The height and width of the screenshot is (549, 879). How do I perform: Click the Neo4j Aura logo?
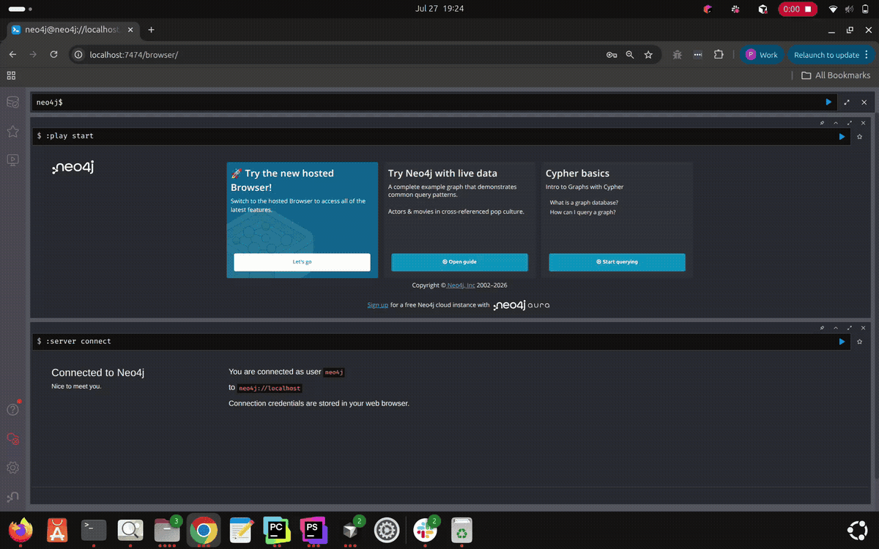coord(522,305)
